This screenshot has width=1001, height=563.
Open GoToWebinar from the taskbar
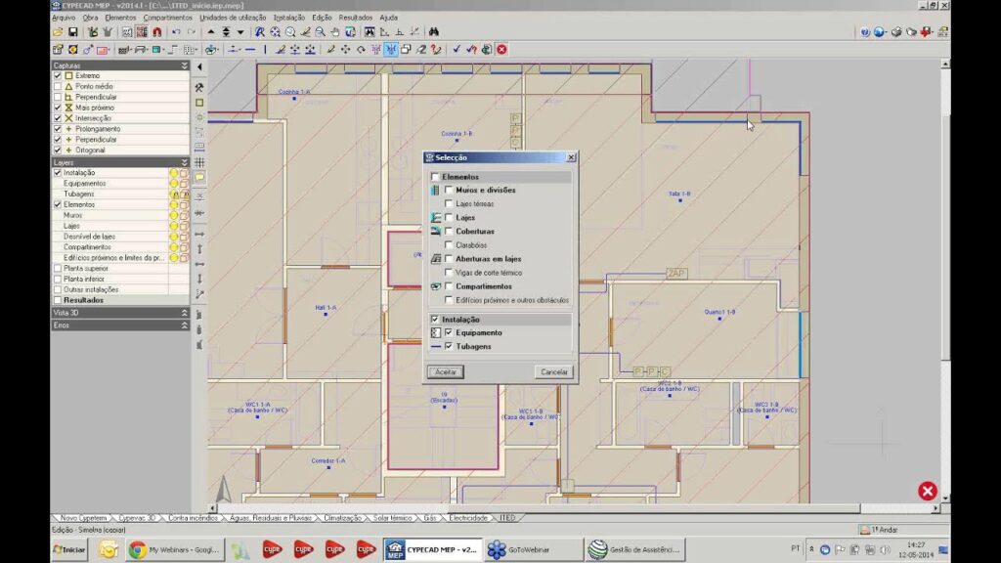tap(523, 549)
